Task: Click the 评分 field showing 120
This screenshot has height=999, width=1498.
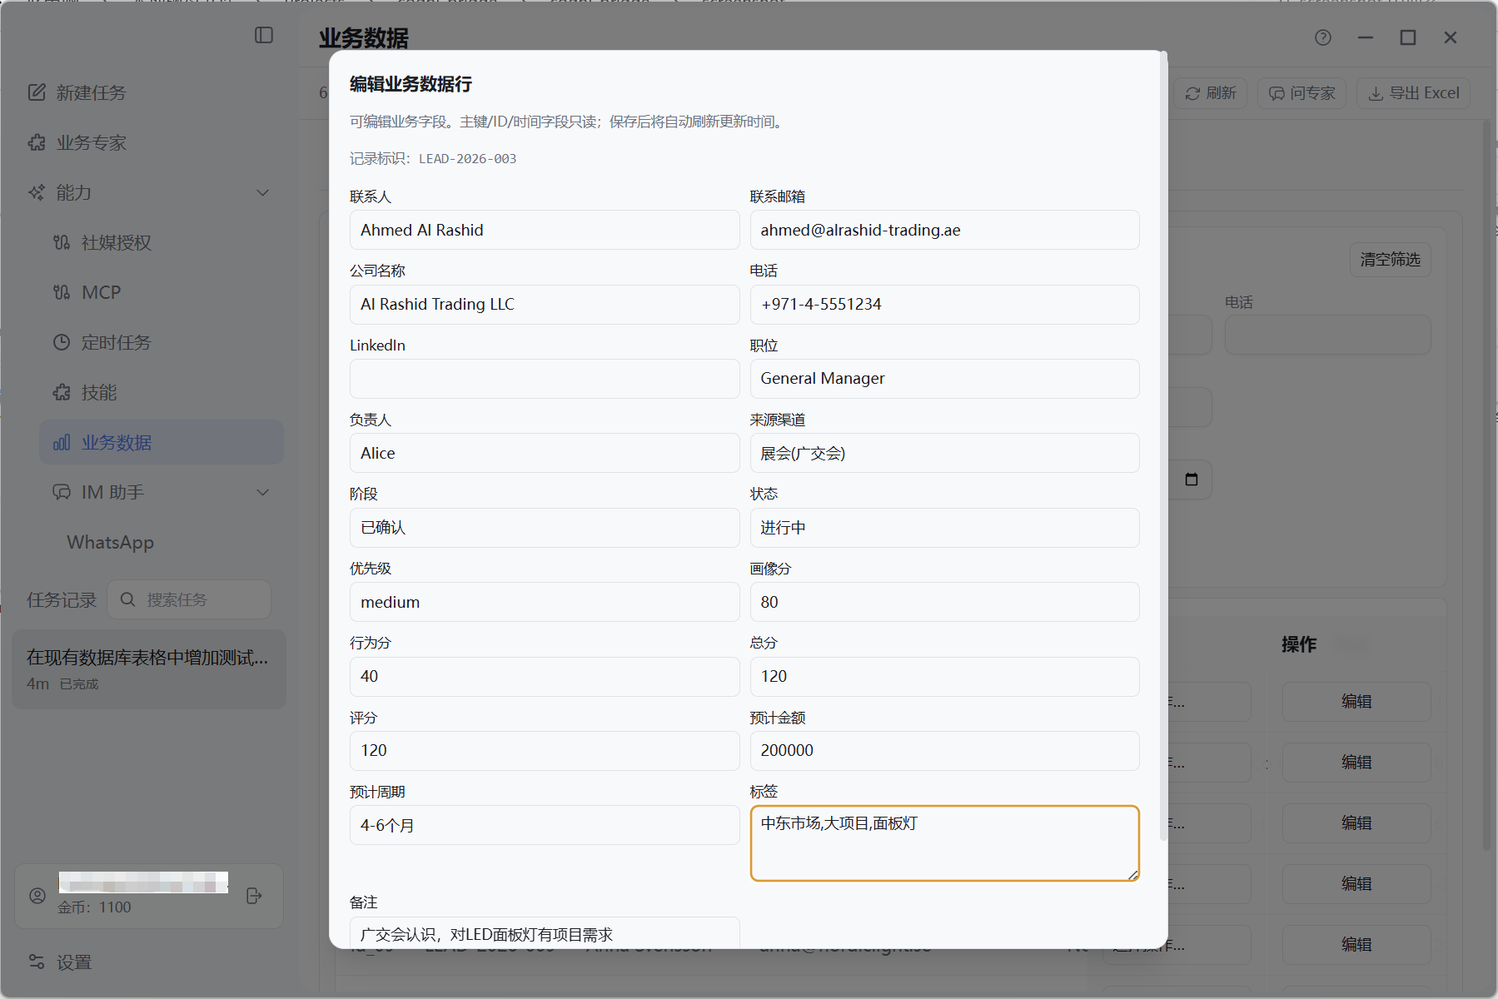Action: (545, 751)
